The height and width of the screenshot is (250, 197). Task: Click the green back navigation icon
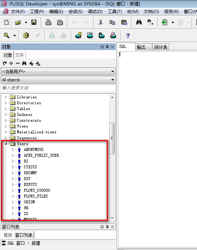164,22
